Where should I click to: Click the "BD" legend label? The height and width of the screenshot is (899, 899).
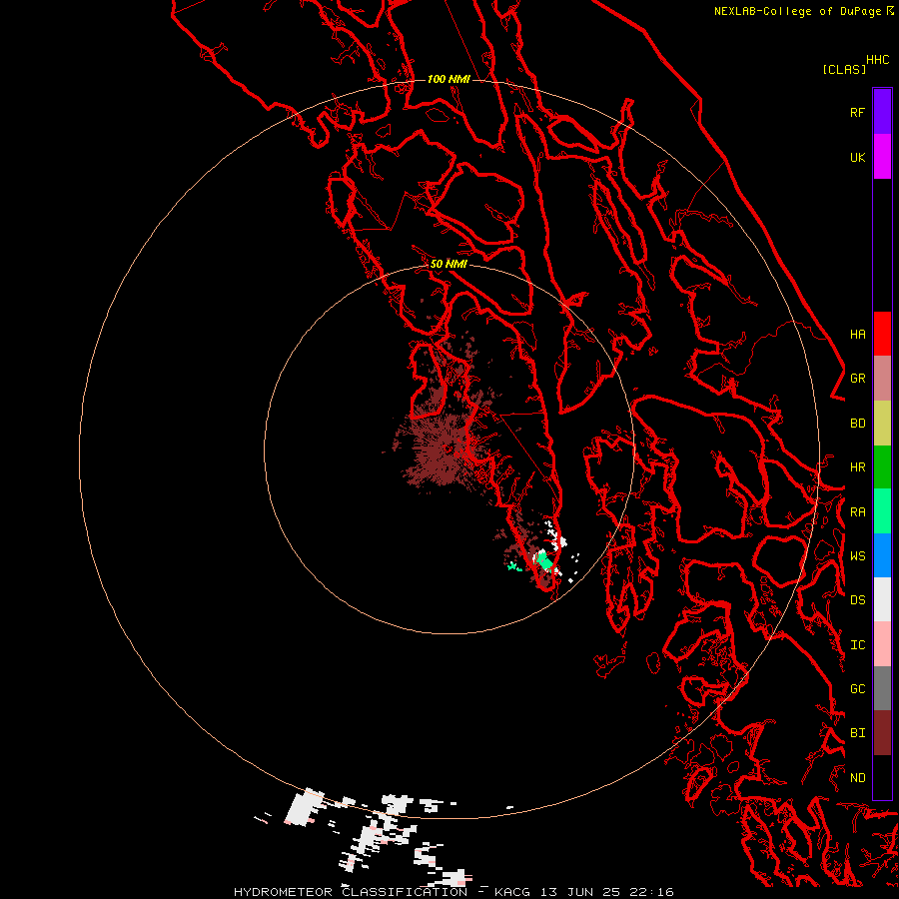pyautogui.click(x=858, y=424)
